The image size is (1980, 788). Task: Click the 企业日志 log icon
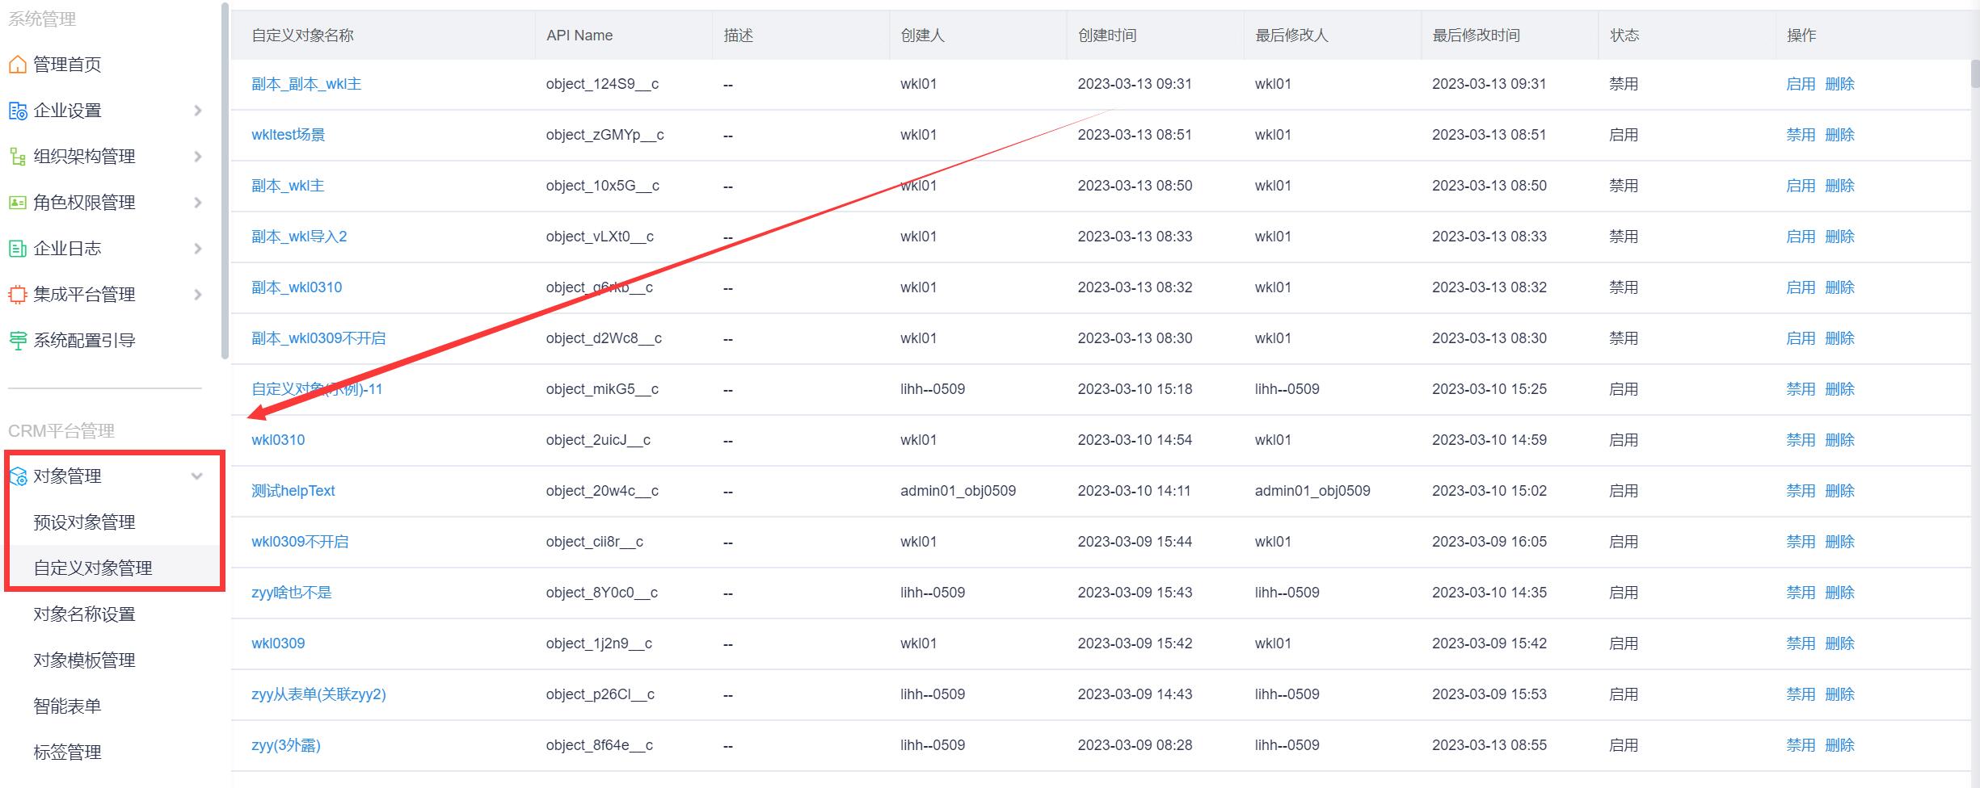(17, 249)
